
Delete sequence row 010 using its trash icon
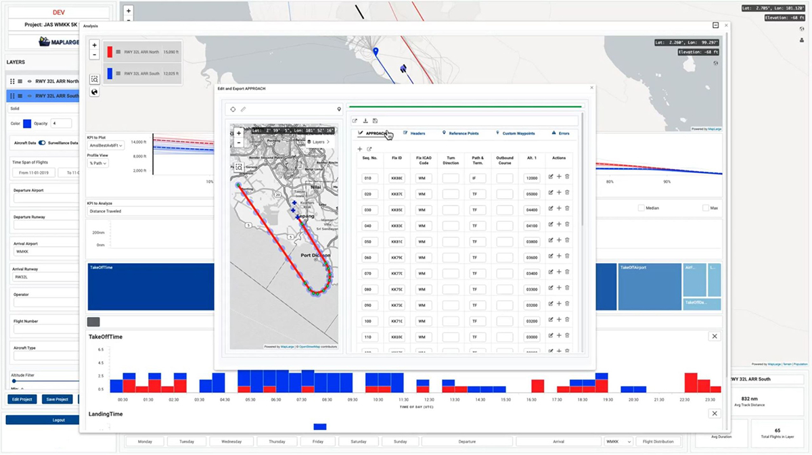(x=567, y=176)
